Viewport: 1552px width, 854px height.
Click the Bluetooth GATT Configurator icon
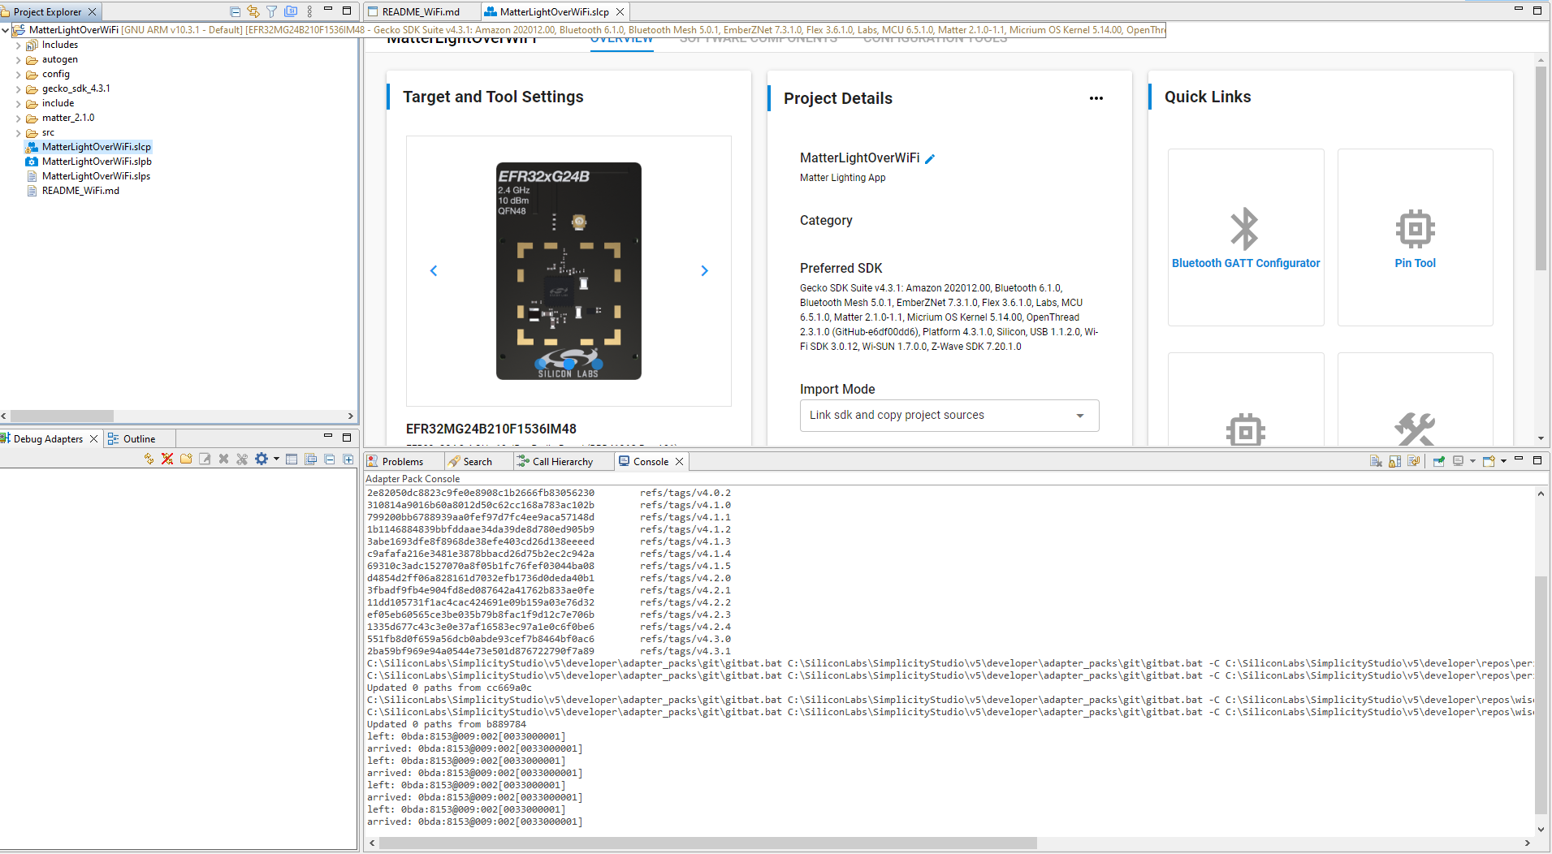pyautogui.click(x=1245, y=229)
